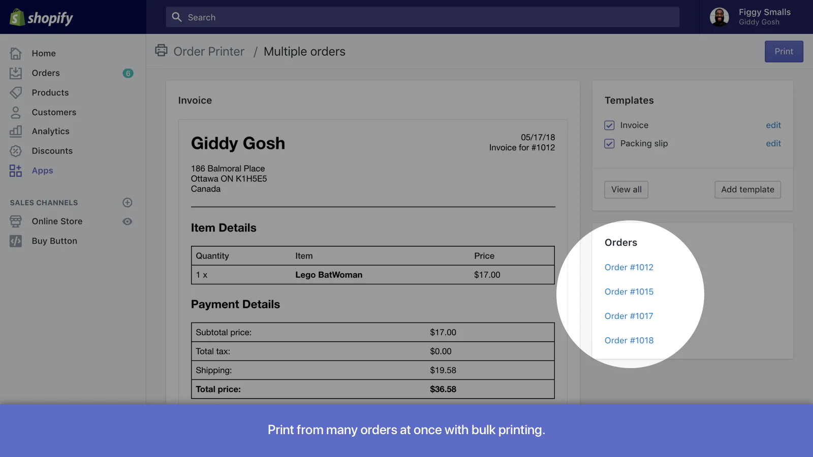Open Order #1015 from the Orders list
Viewport: 813px width, 457px height.
point(629,291)
